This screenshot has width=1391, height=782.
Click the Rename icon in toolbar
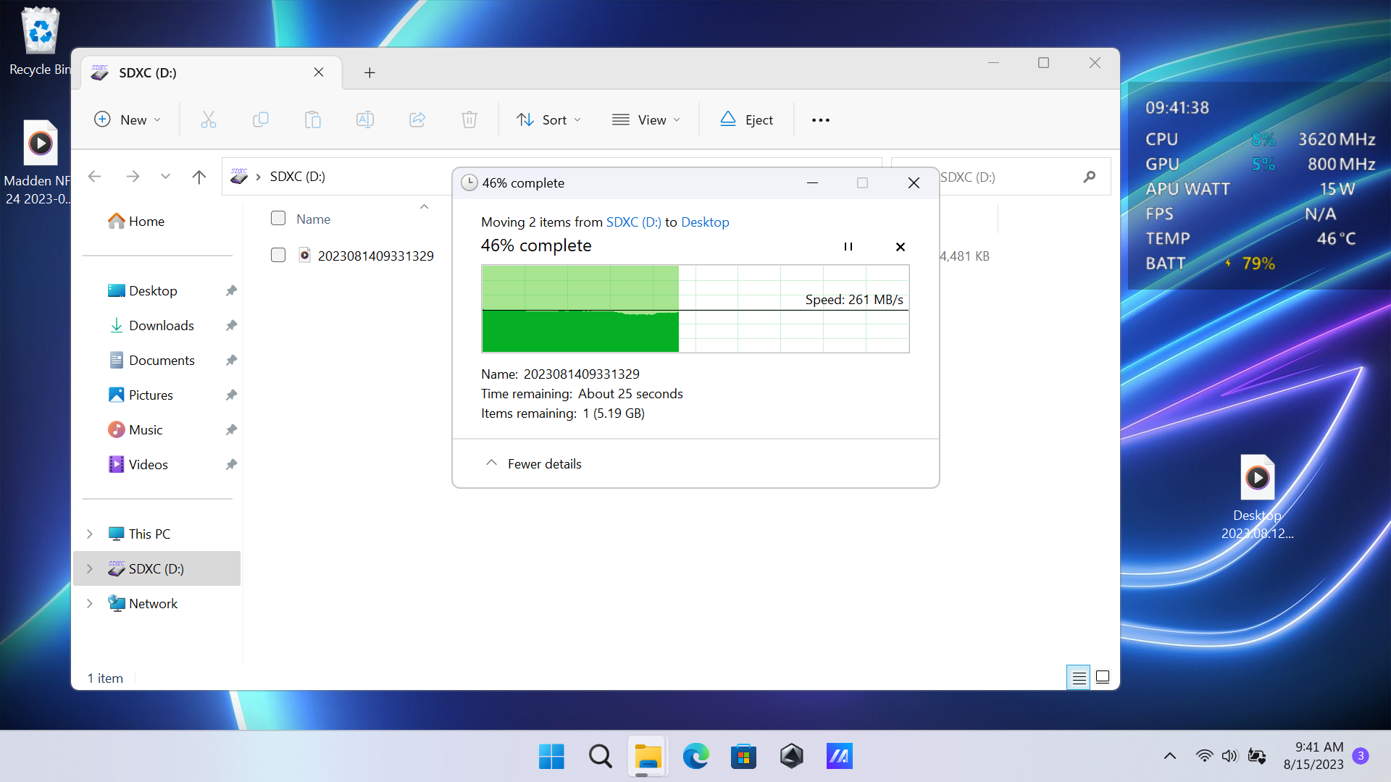click(x=365, y=119)
